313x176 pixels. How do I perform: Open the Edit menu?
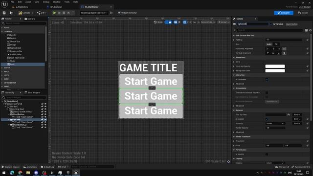(x=20, y=2)
